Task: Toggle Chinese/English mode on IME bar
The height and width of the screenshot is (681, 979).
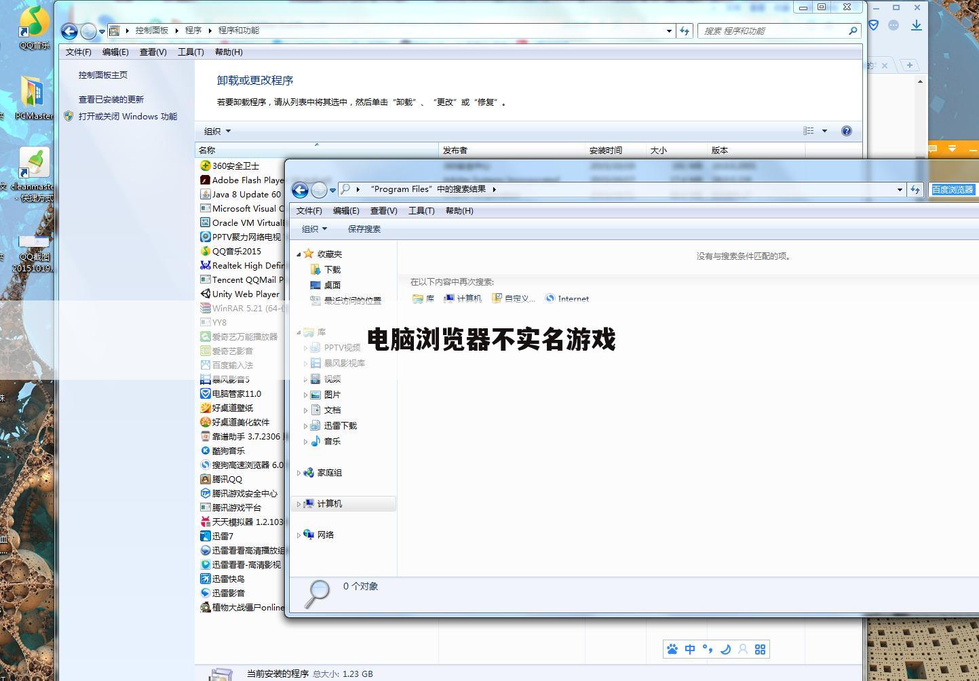Action: pos(690,649)
